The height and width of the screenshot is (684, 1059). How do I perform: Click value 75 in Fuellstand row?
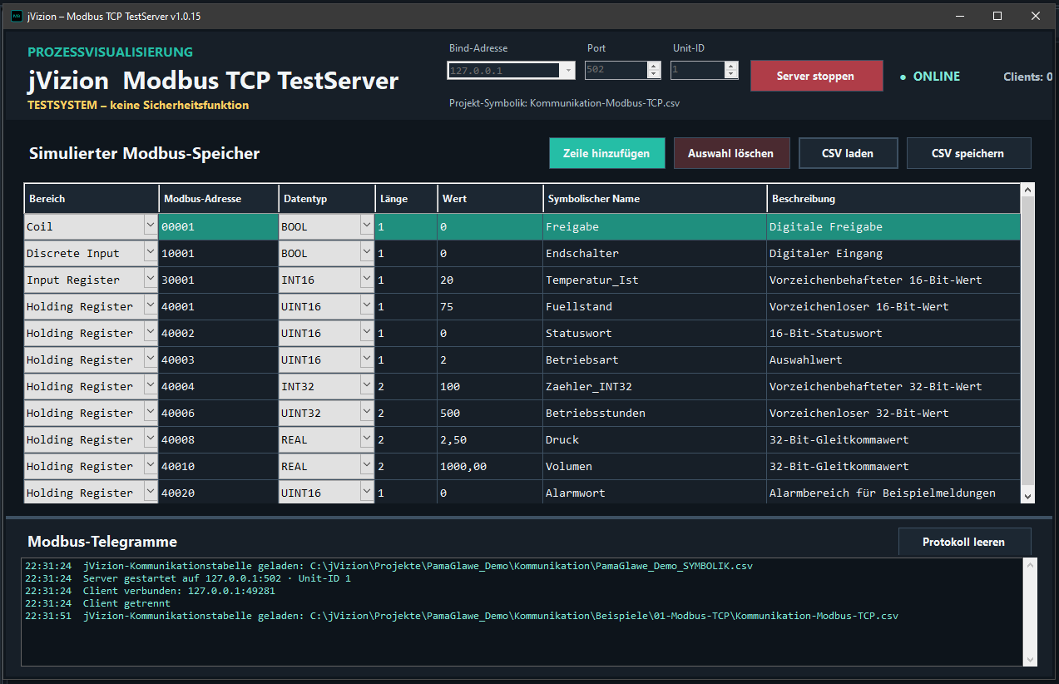(x=490, y=306)
